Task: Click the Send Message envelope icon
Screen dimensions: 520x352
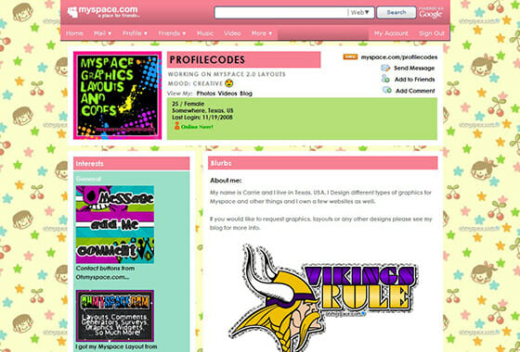Action: [385, 68]
